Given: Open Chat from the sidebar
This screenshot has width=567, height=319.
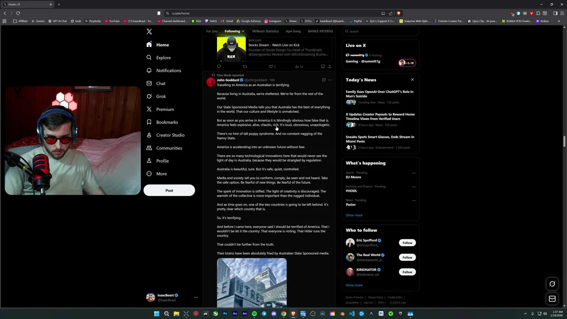Looking at the screenshot, I should (156, 83).
